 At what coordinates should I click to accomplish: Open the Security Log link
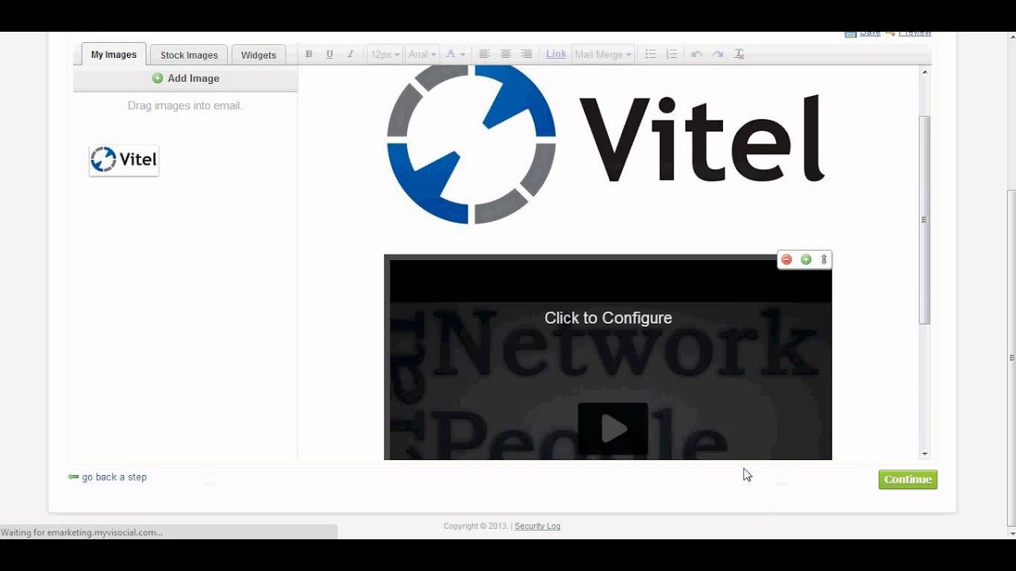click(x=537, y=526)
